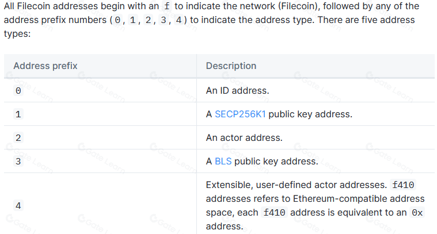Click the prefix 3 code cell
This screenshot has height=234, width=437.
[x=18, y=162]
